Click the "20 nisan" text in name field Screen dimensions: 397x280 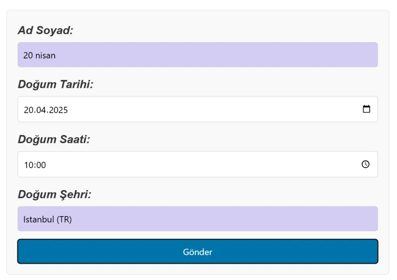click(39, 55)
